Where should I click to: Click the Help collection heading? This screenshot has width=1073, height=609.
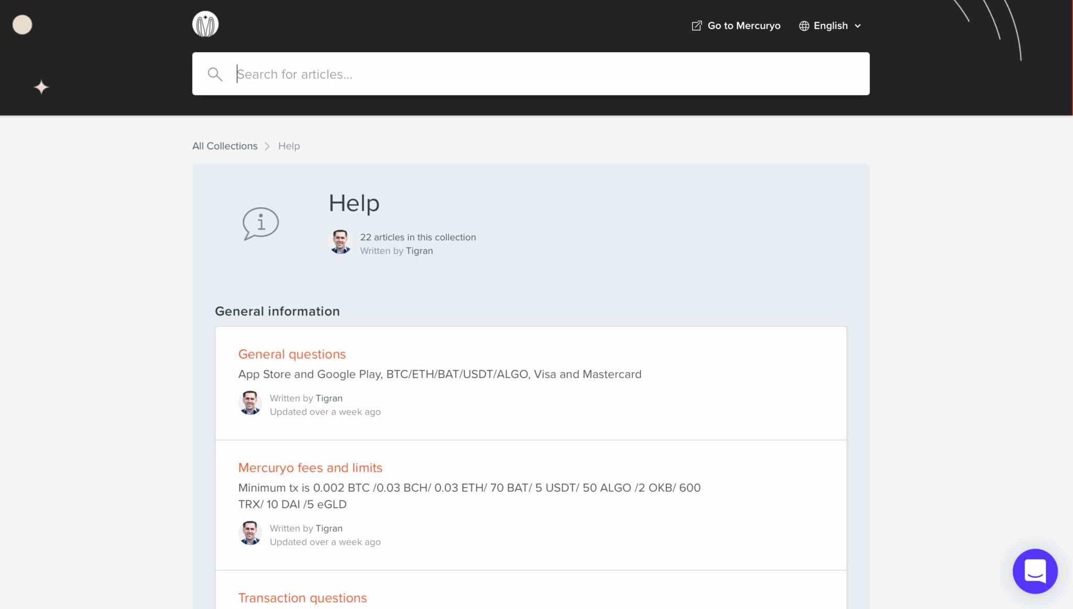pos(354,203)
